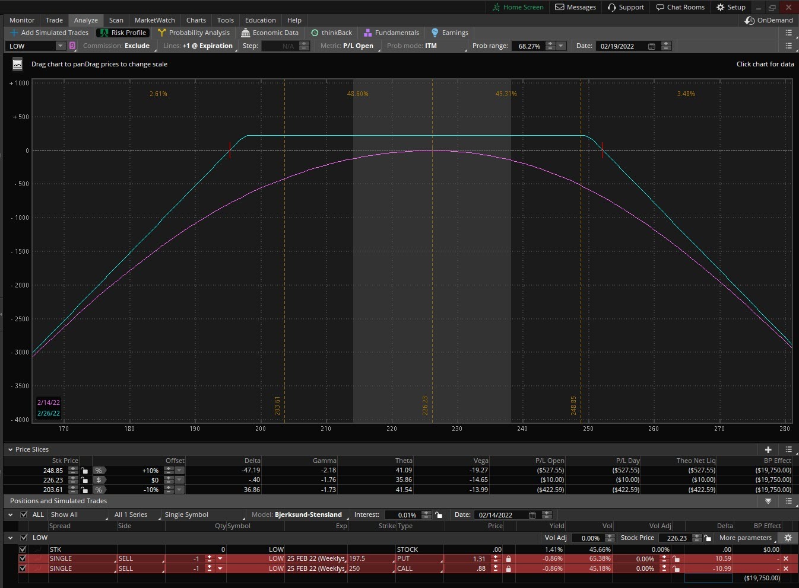Viewport: 799px width, 588px height.
Task: Click the Fundamentals tab icon
Action: point(368,33)
